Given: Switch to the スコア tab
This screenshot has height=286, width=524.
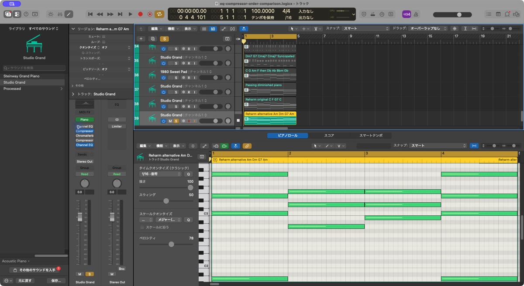Looking at the screenshot, I should coord(329,136).
